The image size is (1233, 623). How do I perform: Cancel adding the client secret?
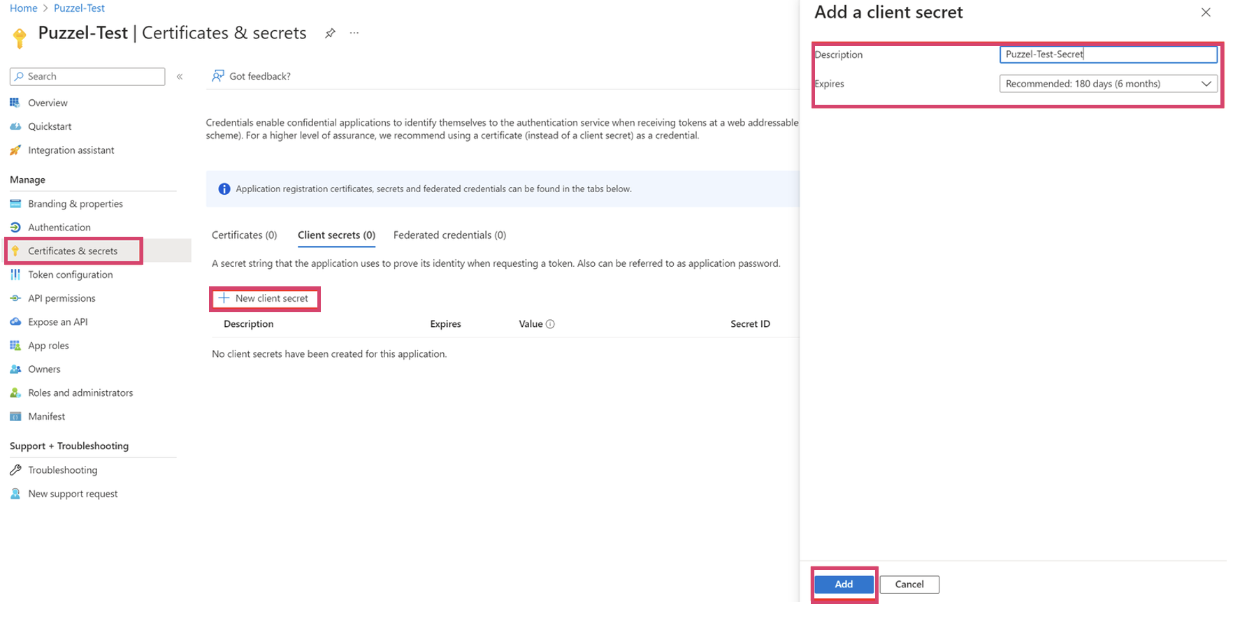[x=909, y=585]
